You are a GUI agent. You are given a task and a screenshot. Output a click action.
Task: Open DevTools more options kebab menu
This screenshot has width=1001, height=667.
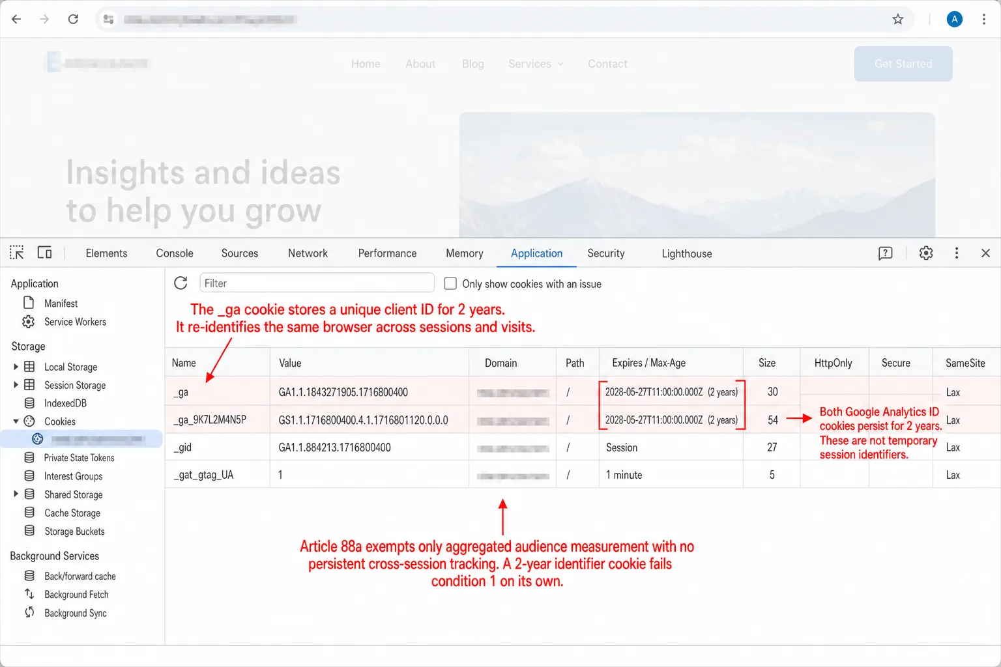tap(957, 253)
